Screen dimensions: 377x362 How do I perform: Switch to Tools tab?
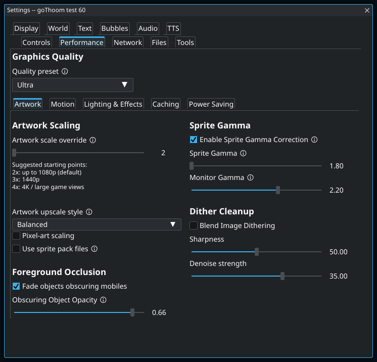(185, 42)
